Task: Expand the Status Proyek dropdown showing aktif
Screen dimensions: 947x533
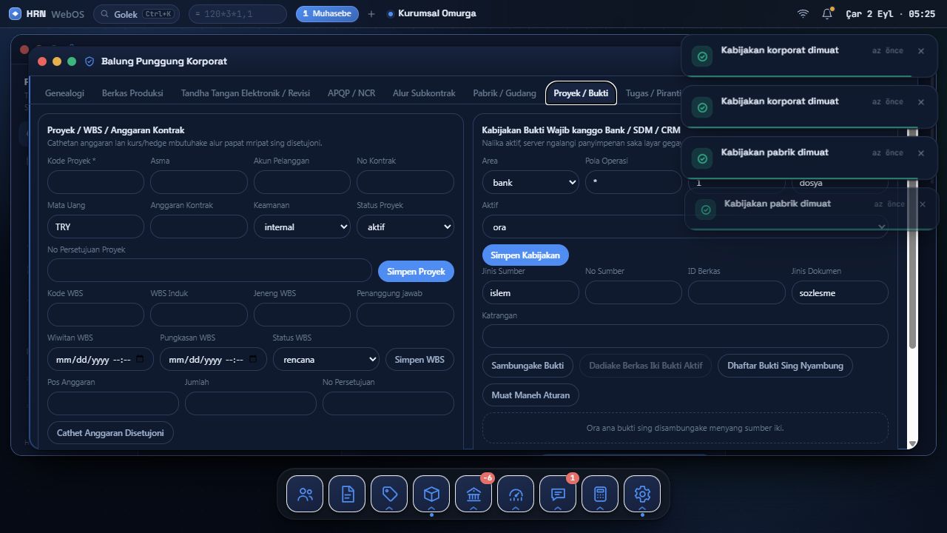Action: (405, 227)
